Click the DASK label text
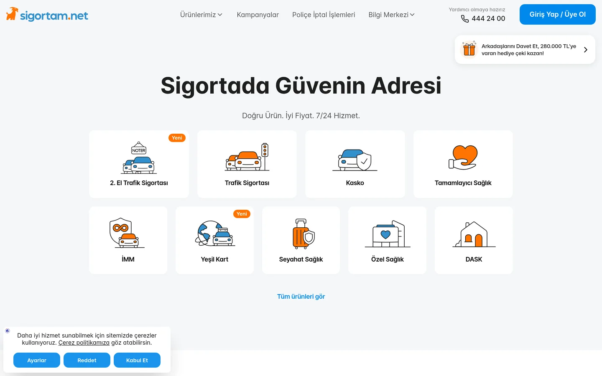This screenshot has height=376, width=602. 474,259
